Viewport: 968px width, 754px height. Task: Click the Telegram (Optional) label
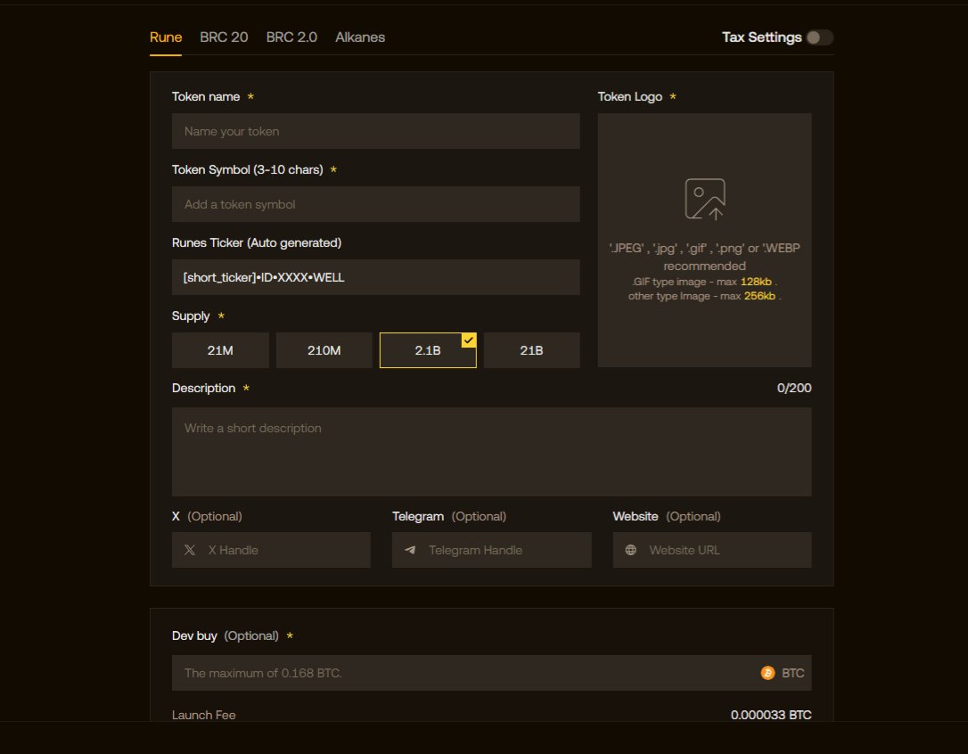pos(449,516)
